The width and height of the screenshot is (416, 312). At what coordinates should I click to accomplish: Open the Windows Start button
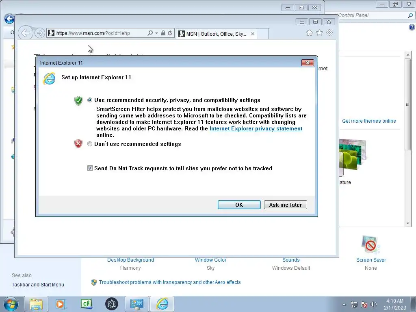point(11,304)
